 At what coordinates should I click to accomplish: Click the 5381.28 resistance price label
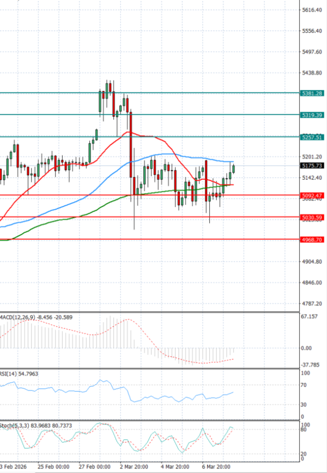pos(312,93)
